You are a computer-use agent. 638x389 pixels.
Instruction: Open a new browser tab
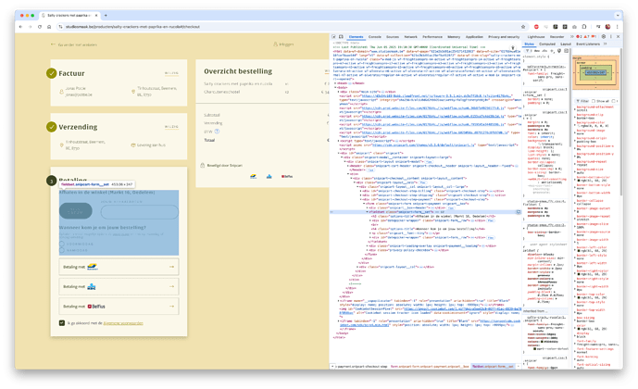(106, 16)
